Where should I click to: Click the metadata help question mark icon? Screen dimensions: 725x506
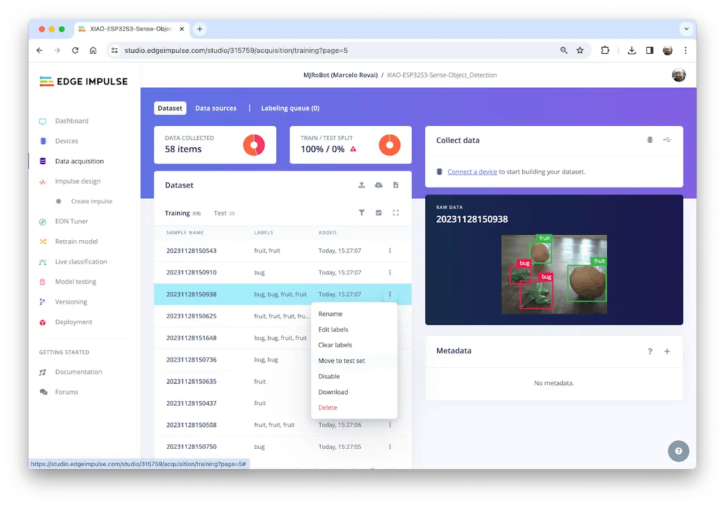pyautogui.click(x=650, y=351)
